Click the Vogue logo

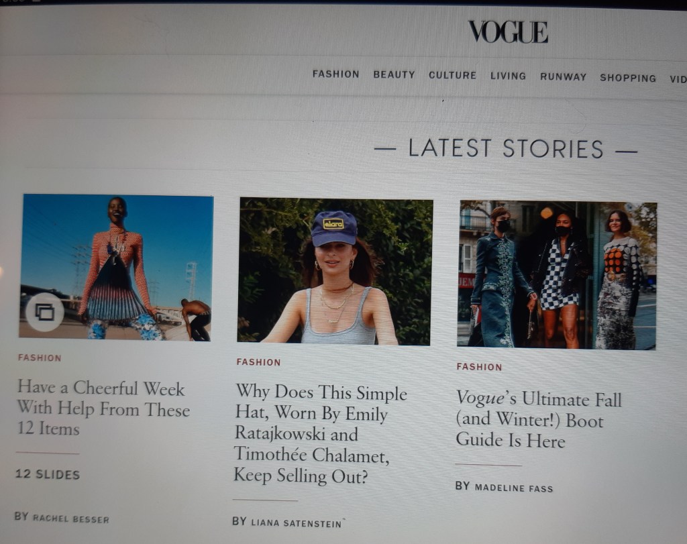508,32
